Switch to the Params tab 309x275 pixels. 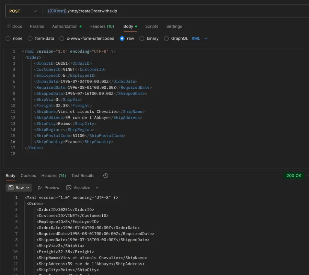pos(37,26)
